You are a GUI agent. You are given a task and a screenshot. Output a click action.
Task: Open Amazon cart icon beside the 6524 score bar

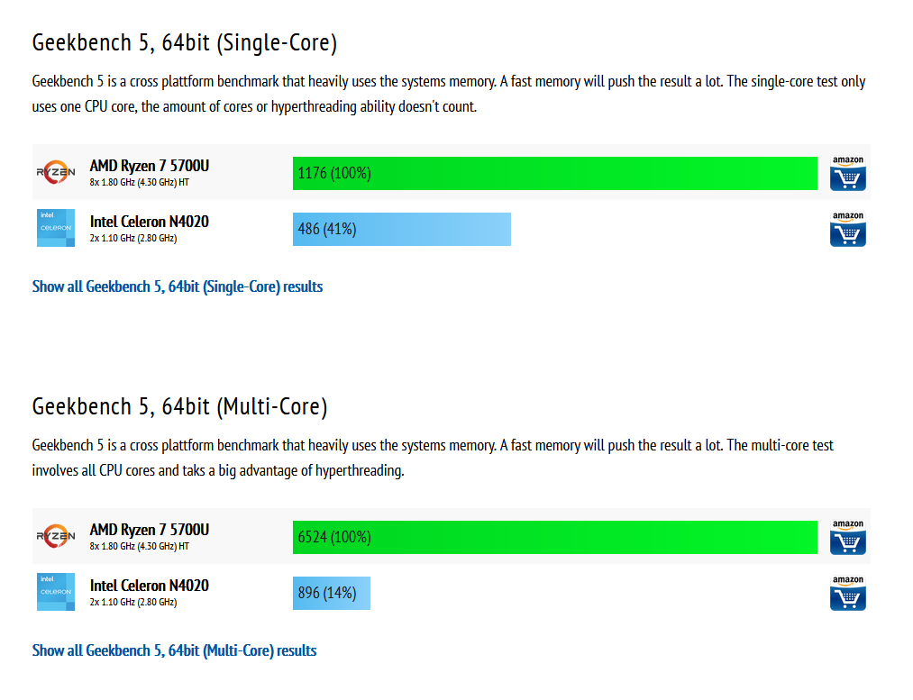click(847, 537)
